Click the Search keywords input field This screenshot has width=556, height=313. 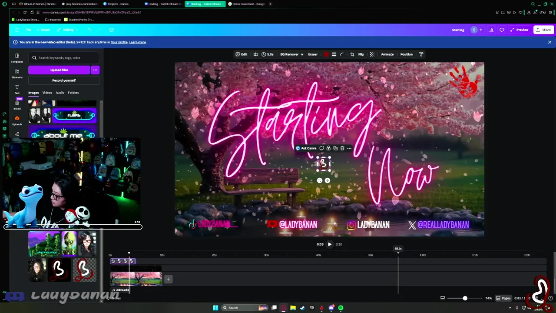tap(64, 58)
